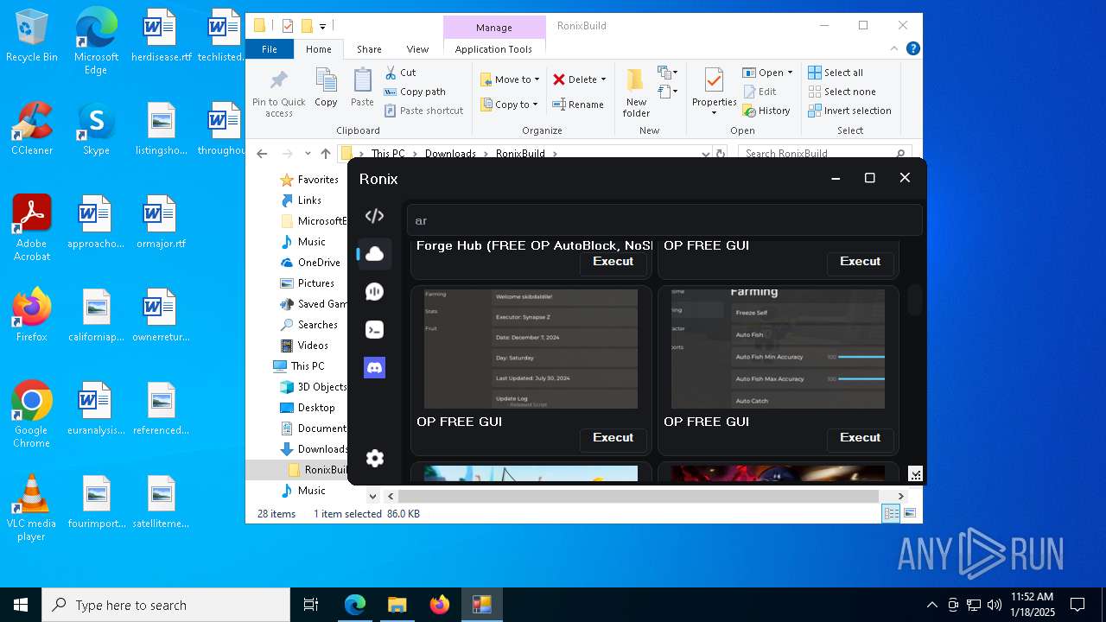Open the Ronix cloud scripts tab icon
Viewport: 1106px width, 622px height.
pos(374,254)
